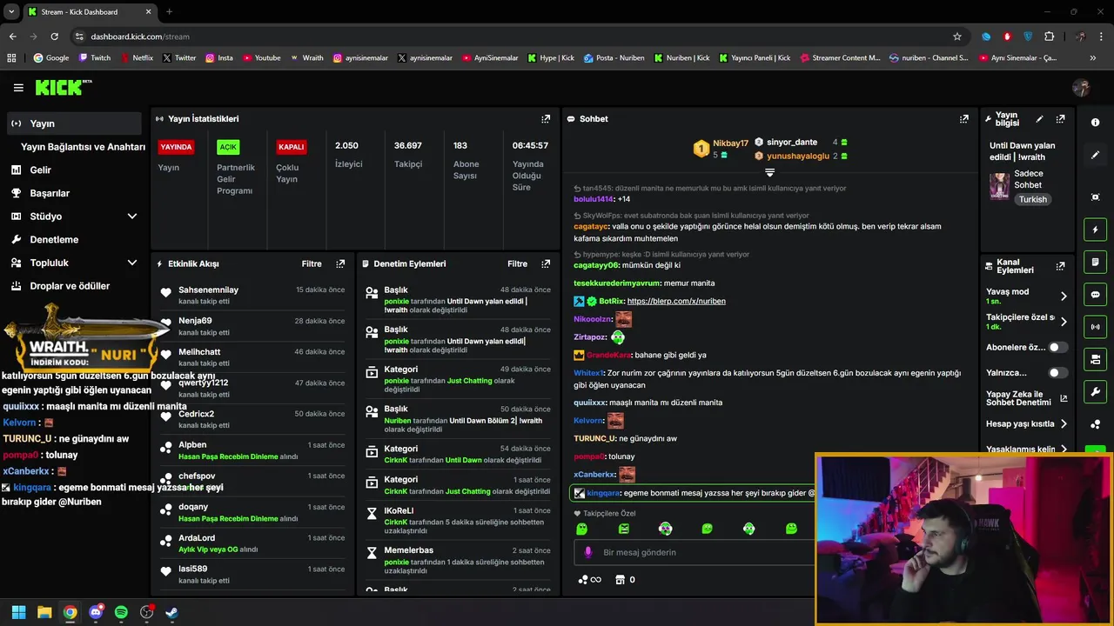Pop out the Sohbet chat panel
The image size is (1114, 626).
(964, 119)
